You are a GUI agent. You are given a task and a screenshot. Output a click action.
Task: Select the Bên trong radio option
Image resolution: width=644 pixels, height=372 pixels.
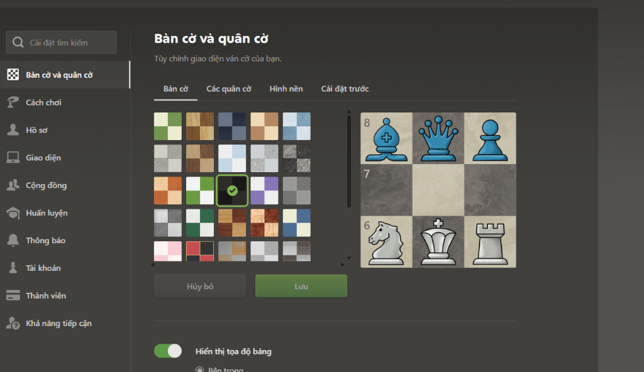pos(199,369)
